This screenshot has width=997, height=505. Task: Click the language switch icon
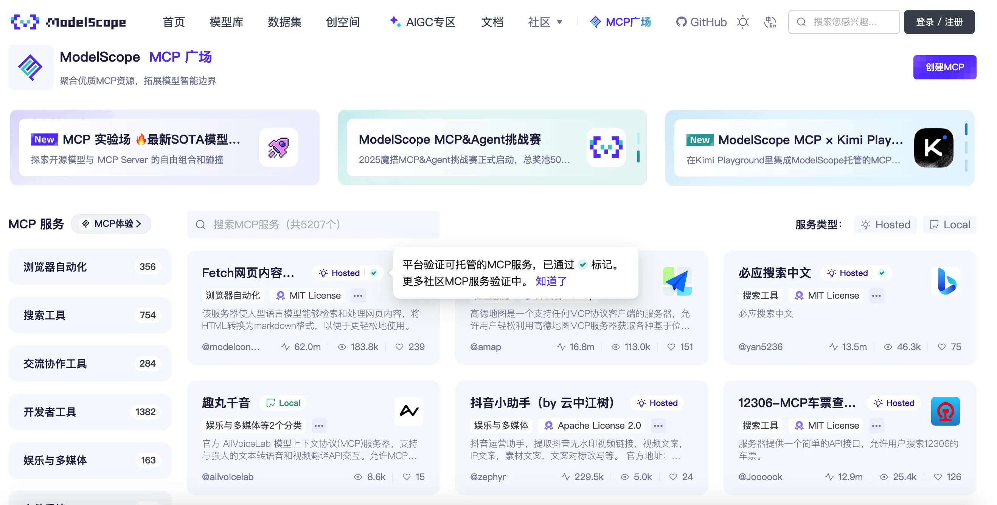pos(770,22)
